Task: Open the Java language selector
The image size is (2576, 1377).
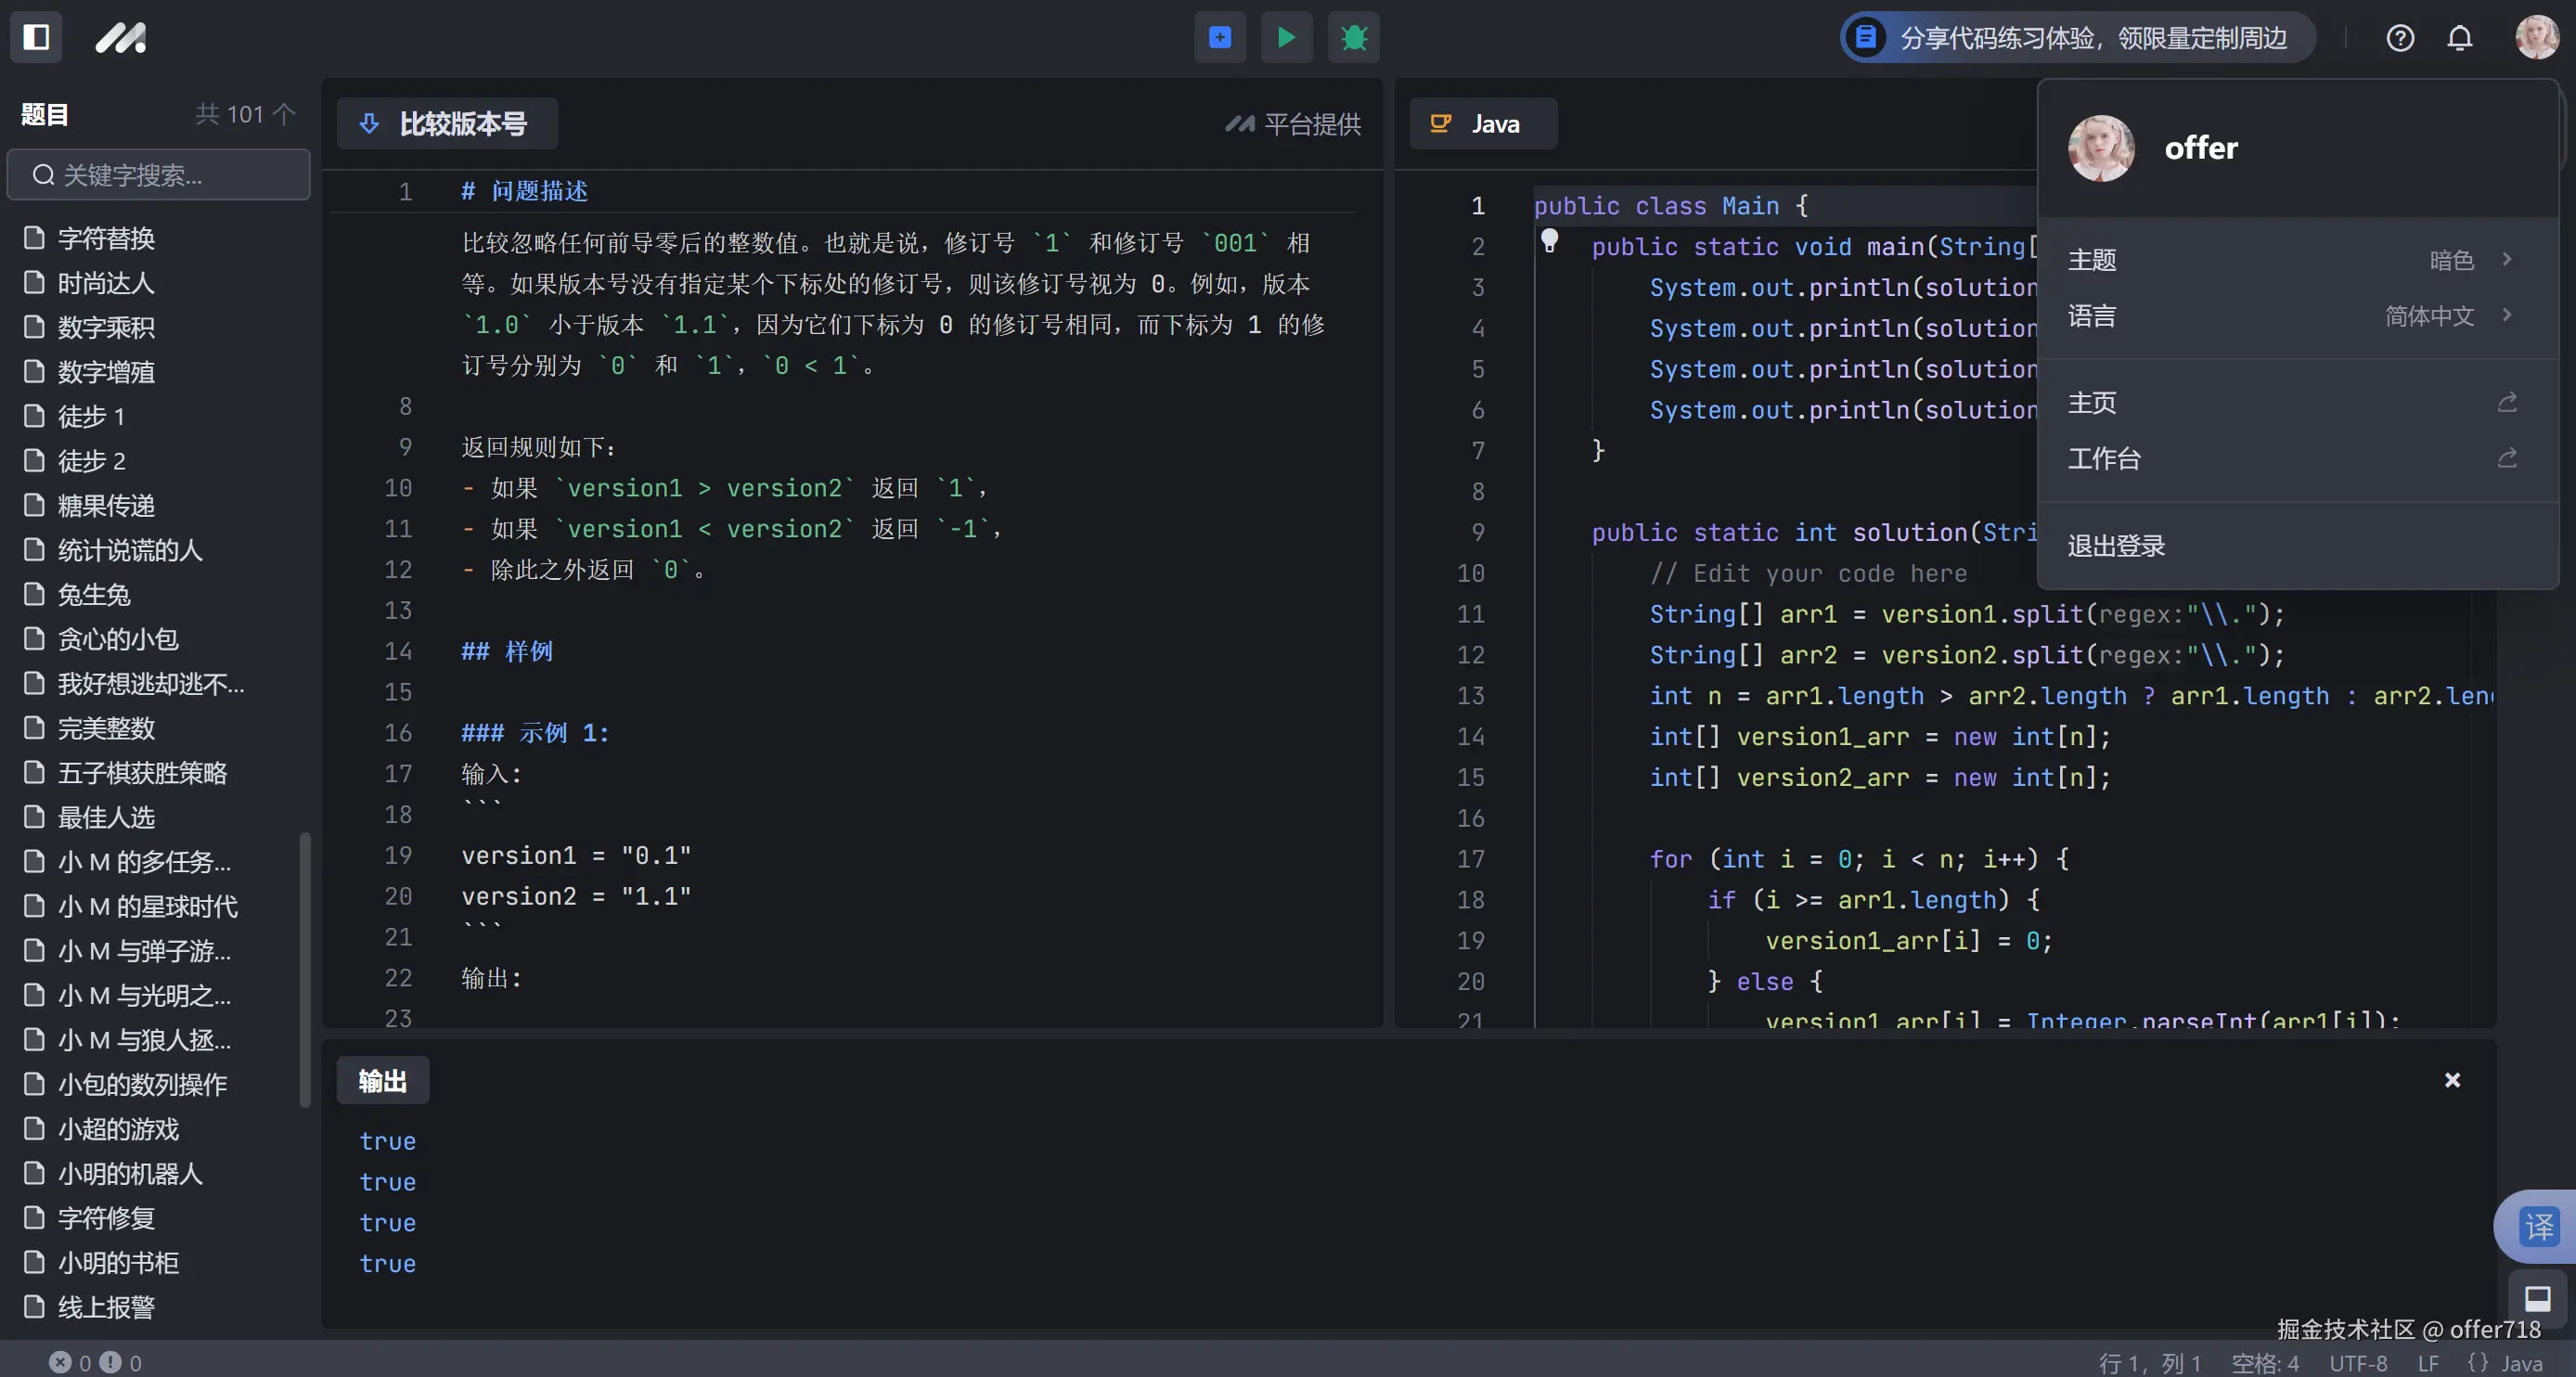Action: click(1482, 124)
